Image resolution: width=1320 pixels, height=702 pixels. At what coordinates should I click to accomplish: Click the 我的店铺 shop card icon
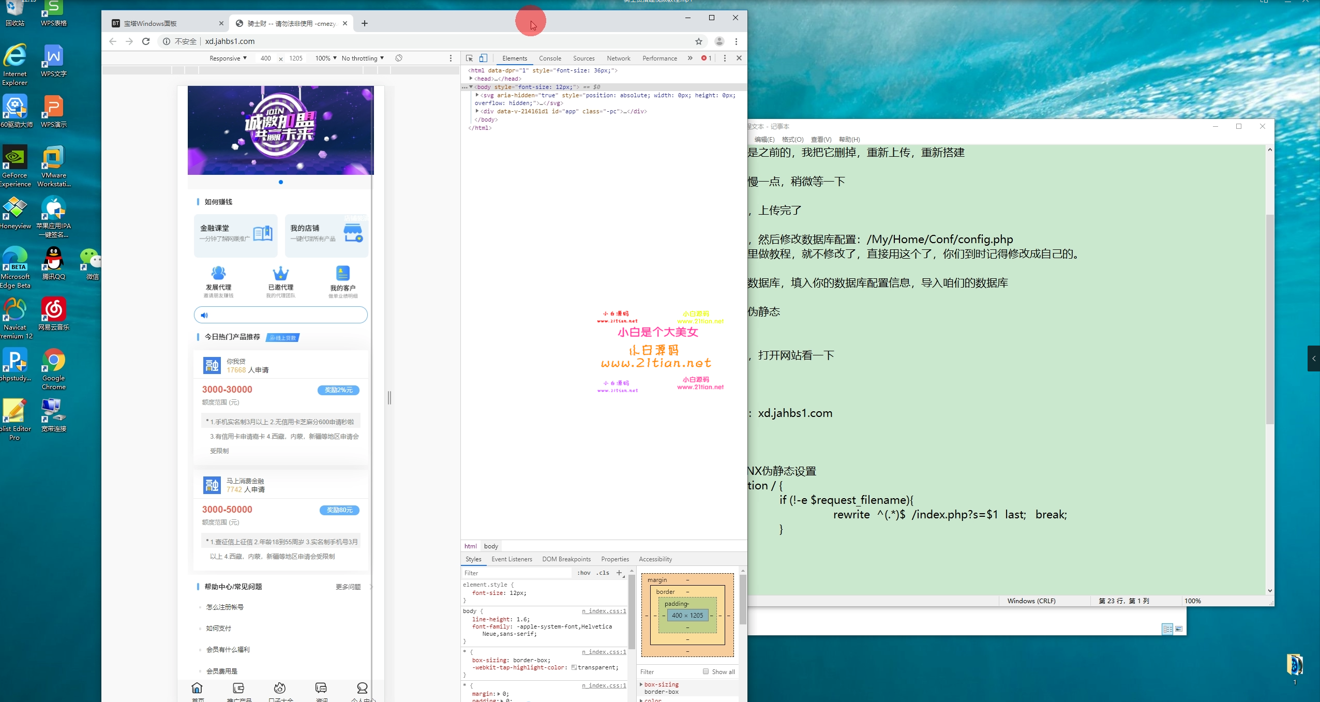coord(353,233)
